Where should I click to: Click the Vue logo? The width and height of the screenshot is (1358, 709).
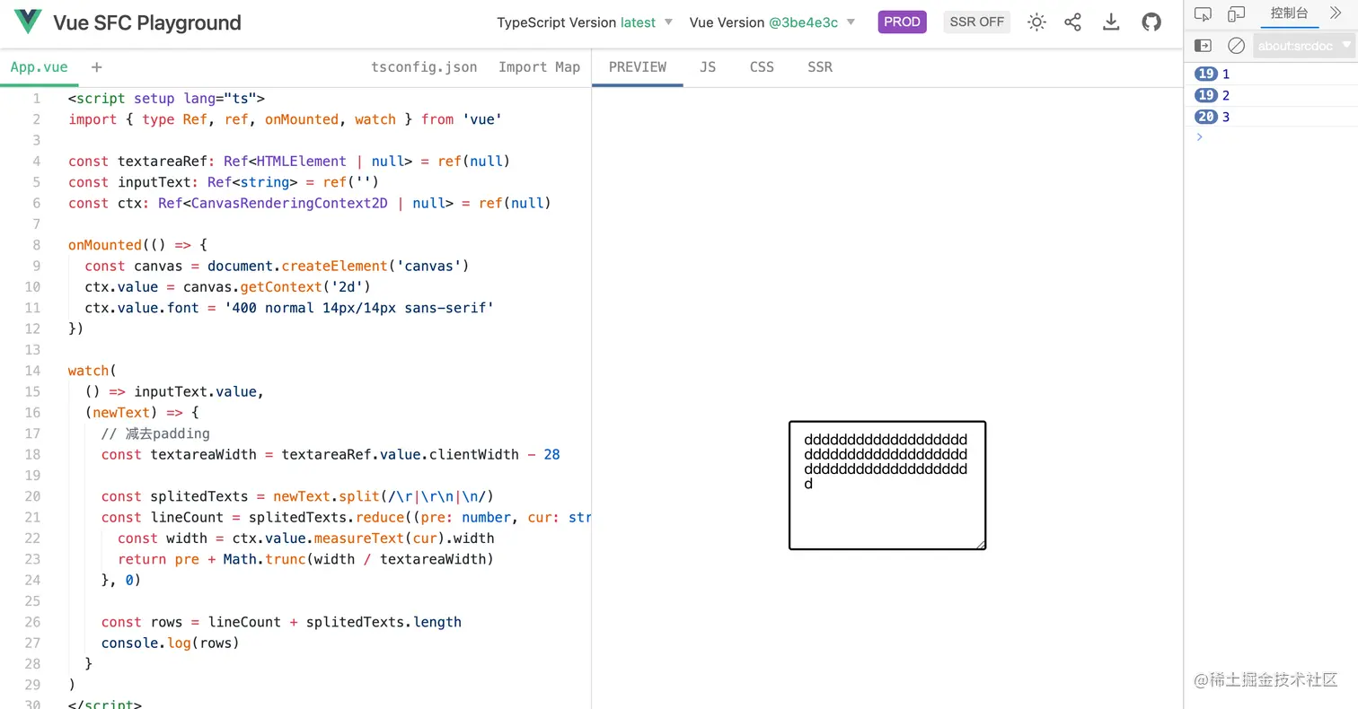[x=29, y=22]
